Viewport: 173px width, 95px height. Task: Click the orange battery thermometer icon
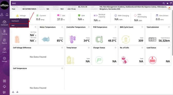[17, 39]
